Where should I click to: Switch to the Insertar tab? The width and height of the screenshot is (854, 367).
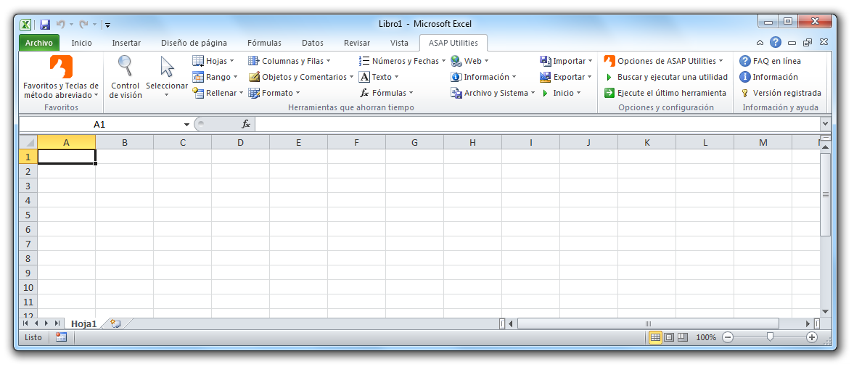tap(126, 43)
